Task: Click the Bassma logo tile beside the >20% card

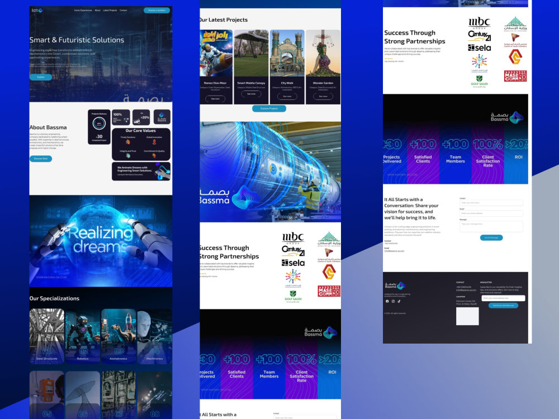Action: click(x=162, y=117)
